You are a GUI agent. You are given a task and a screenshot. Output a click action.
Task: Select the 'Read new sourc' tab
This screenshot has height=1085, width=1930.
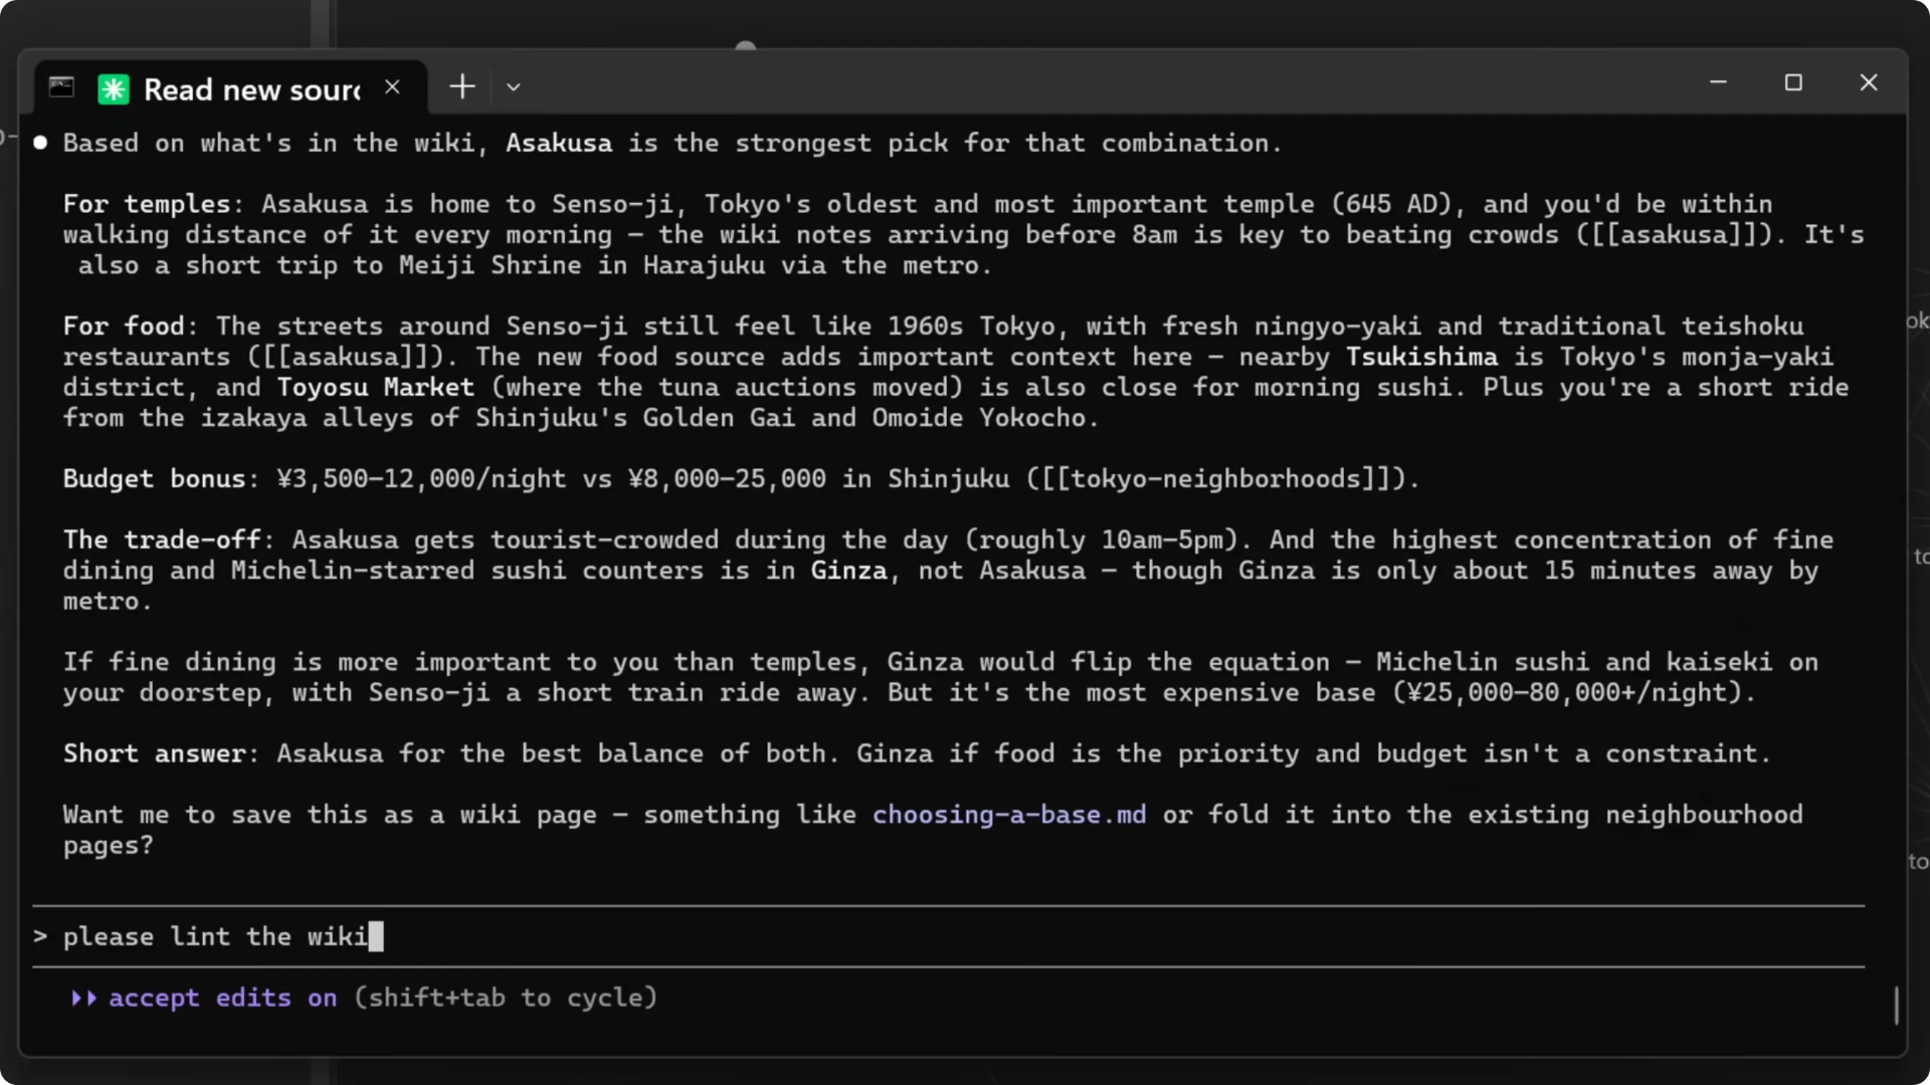(x=230, y=88)
